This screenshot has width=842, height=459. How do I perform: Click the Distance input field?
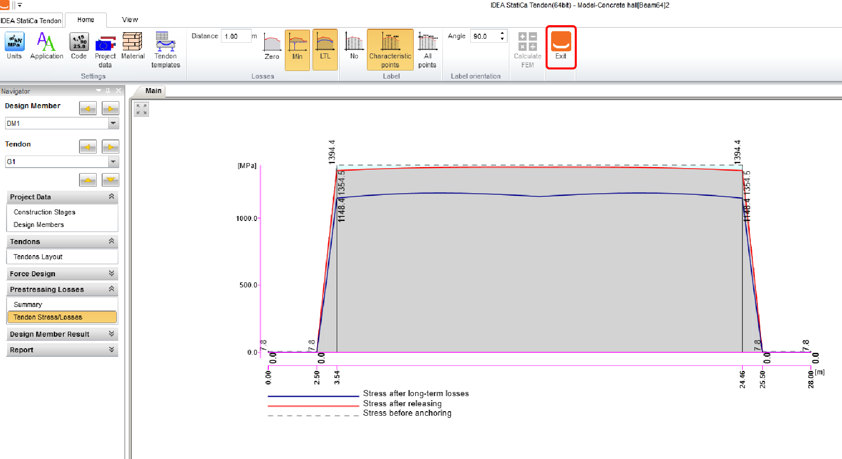click(x=236, y=36)
